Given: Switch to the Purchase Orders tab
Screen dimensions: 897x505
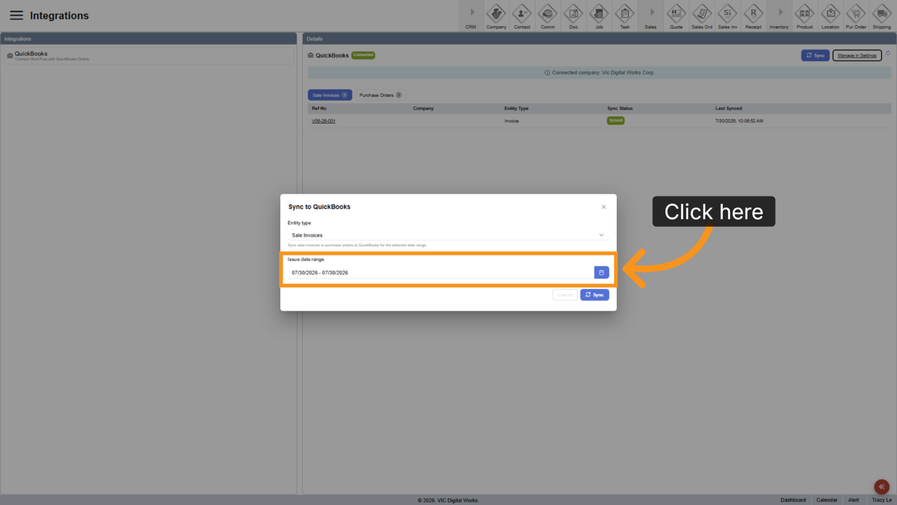Looking at the screenshot, I should coord(381,95).
